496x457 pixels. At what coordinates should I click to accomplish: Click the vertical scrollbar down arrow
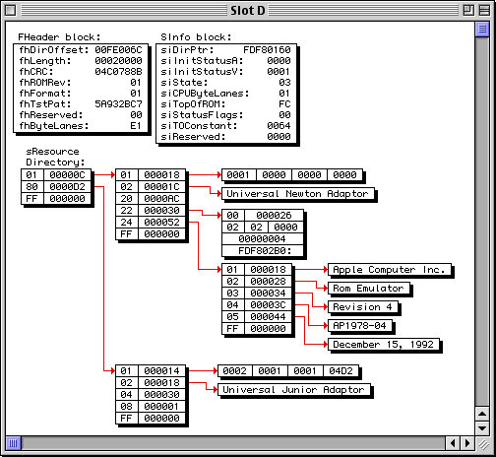coord(482,428)
